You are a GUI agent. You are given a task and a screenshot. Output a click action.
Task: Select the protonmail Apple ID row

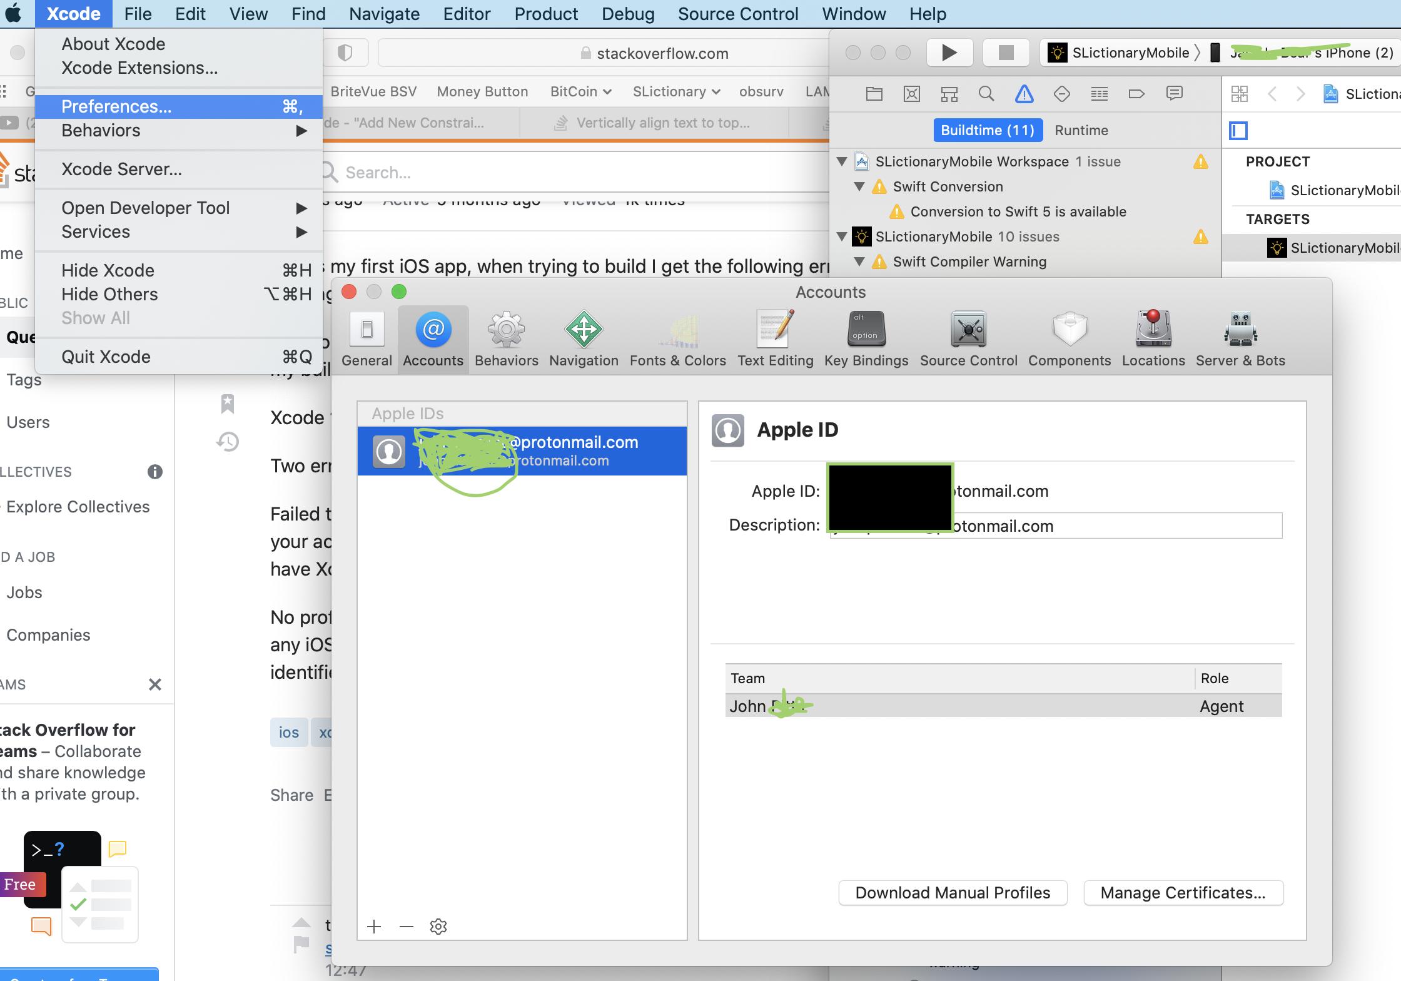click(x=522, y=451)
